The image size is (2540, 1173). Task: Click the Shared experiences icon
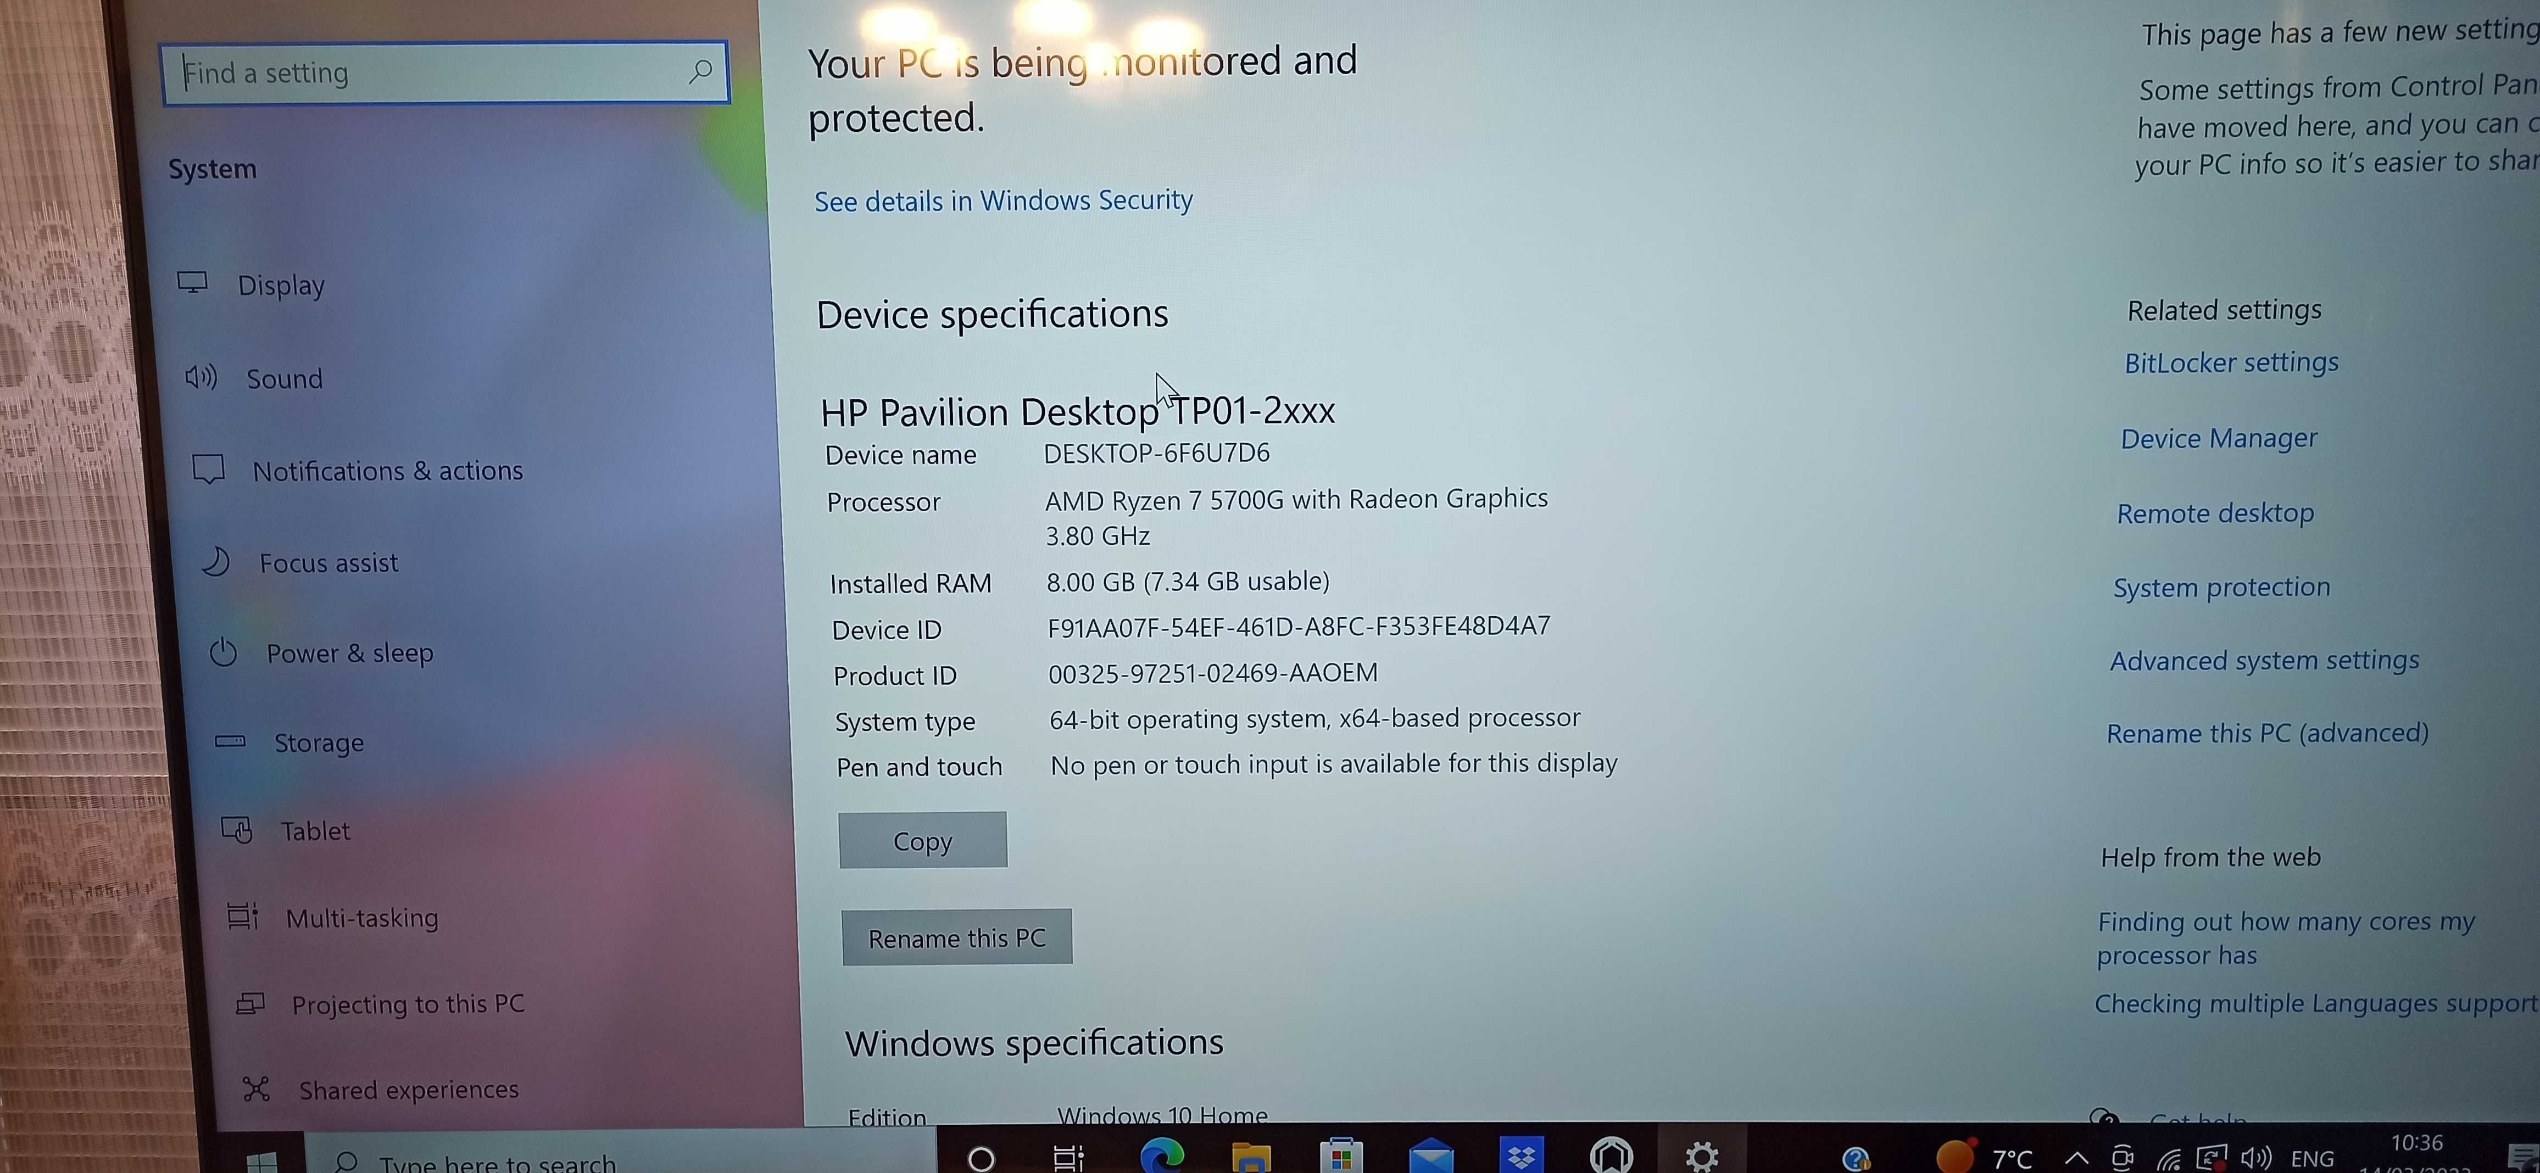point(257,1089)
